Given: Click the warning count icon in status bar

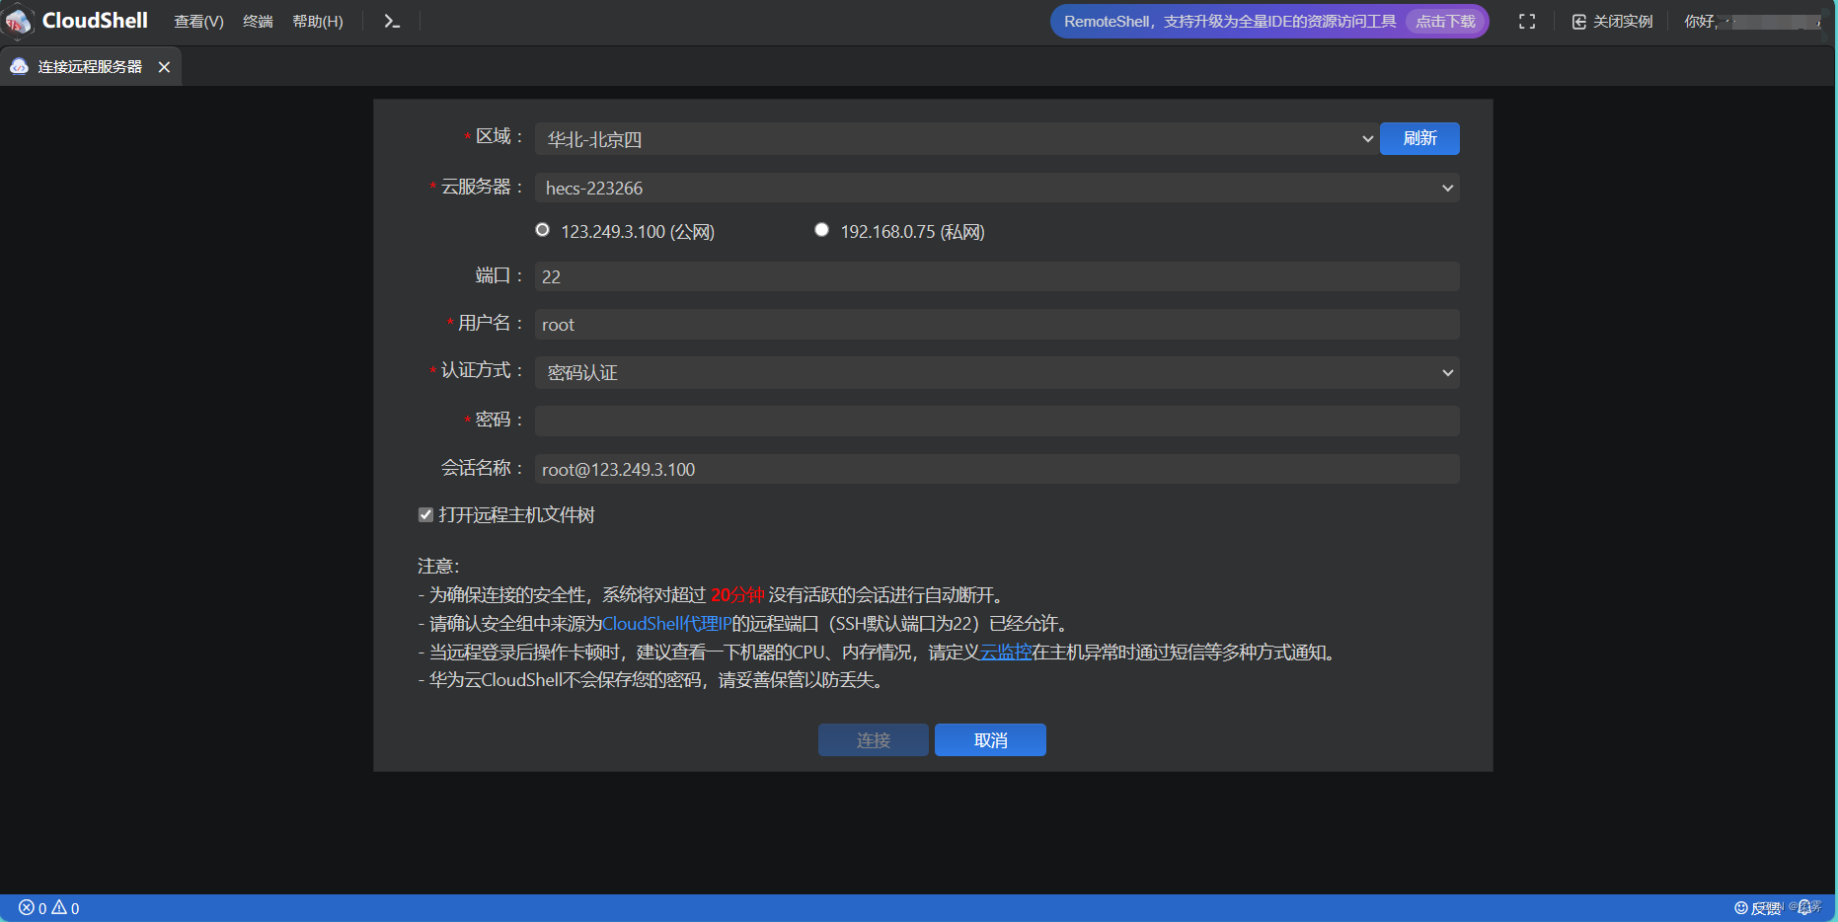Looking at the screenshot, I should [x=59, y=907].
